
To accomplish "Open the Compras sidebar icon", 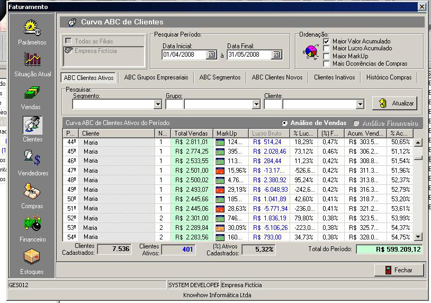I will click(x=32, y=191).
